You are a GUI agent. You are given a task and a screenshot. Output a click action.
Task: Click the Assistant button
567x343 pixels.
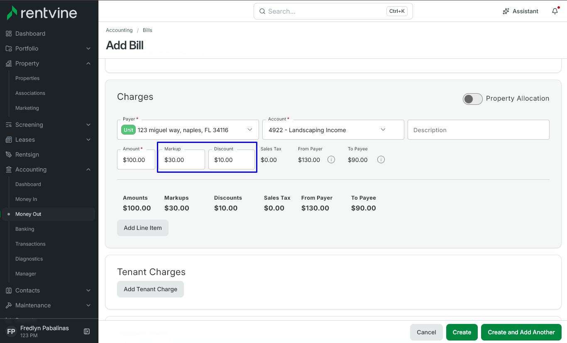pos(521,11)
